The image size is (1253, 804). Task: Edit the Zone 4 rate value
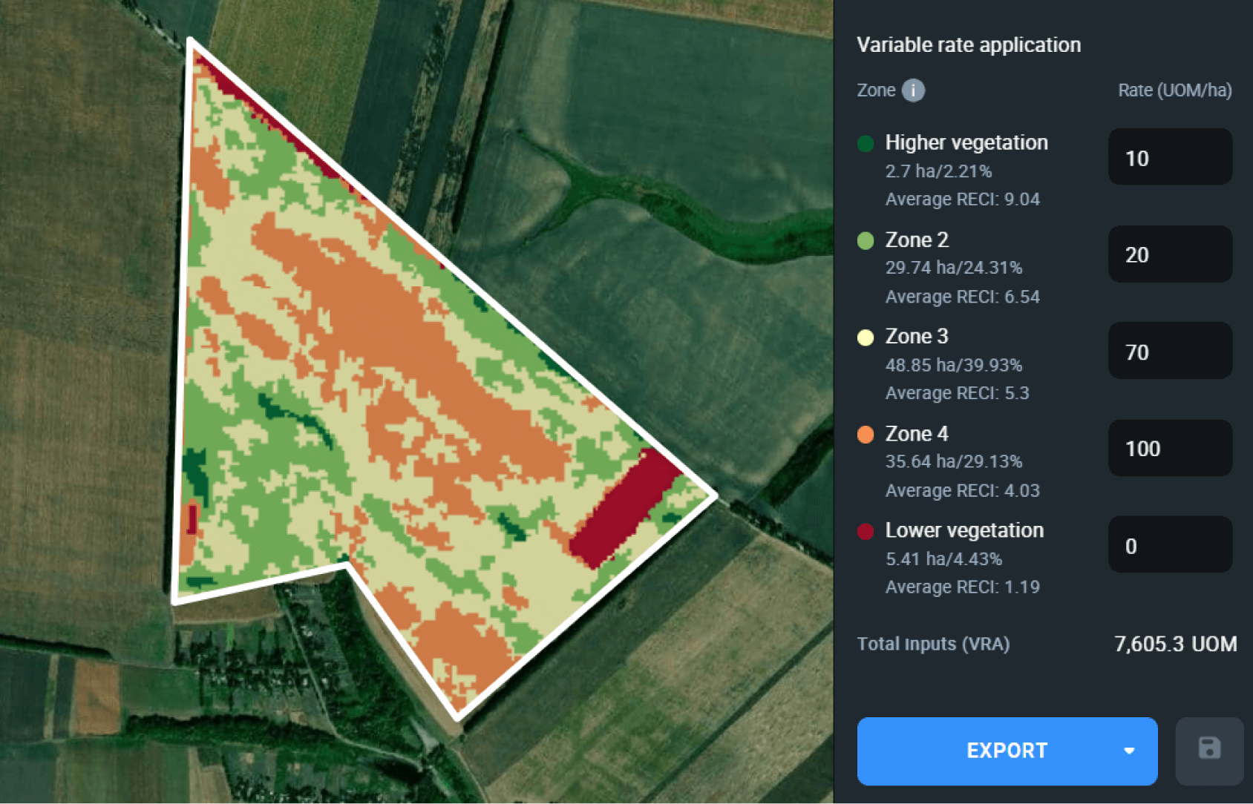coord(1170,448)
